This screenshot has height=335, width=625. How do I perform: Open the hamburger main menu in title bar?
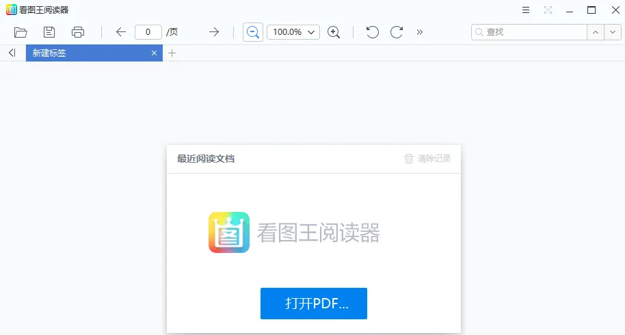pyautogui.click(x=526, y=10)
